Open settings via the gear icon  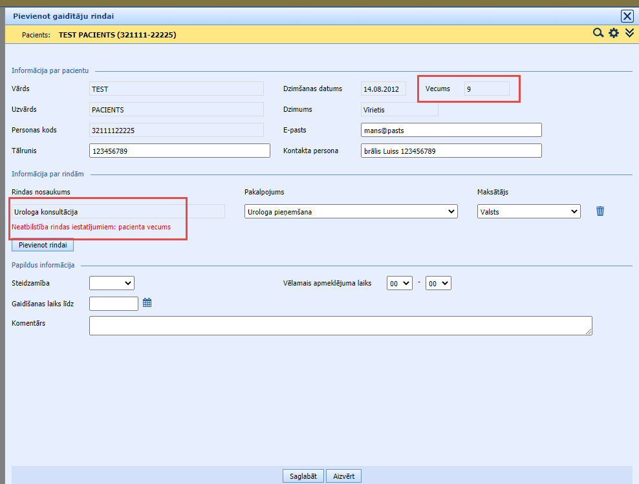pos(614,34)
